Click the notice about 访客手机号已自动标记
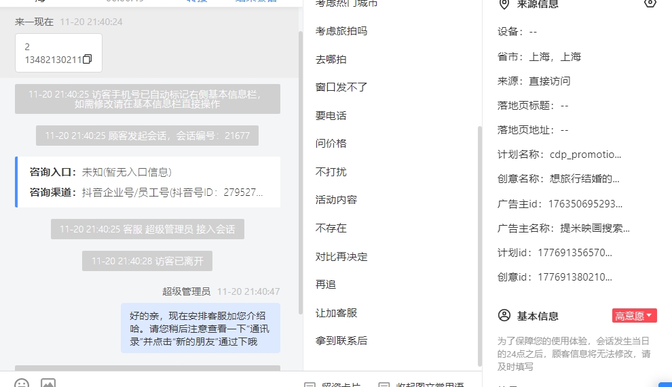672x387 pixels. pos(147,99)
